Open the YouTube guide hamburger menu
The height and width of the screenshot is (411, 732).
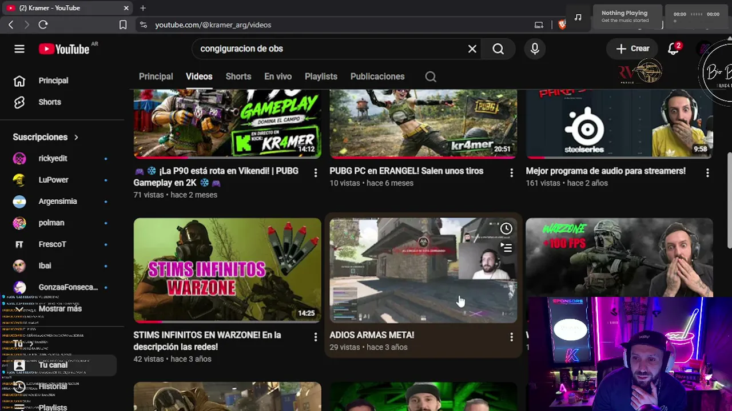19,49
